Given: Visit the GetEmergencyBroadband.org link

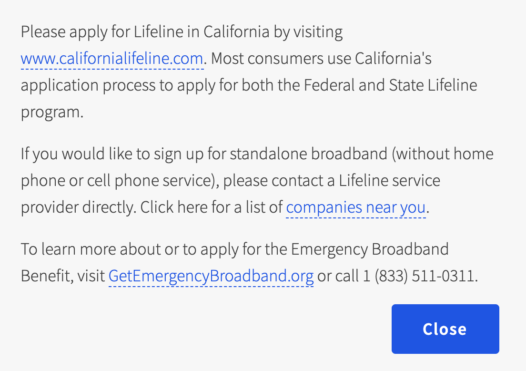Looking at the screenshot, I should [211, 276].
